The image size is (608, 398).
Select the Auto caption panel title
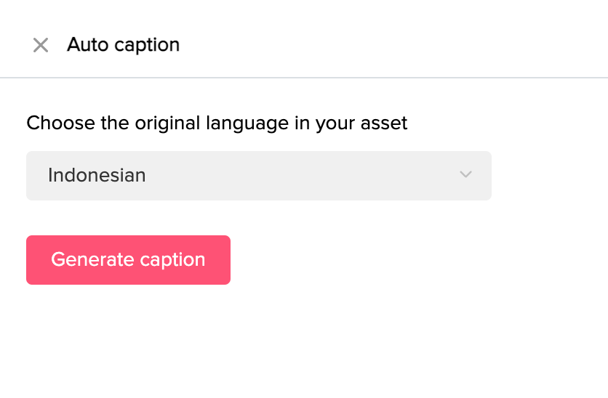[x=123, y=45]
